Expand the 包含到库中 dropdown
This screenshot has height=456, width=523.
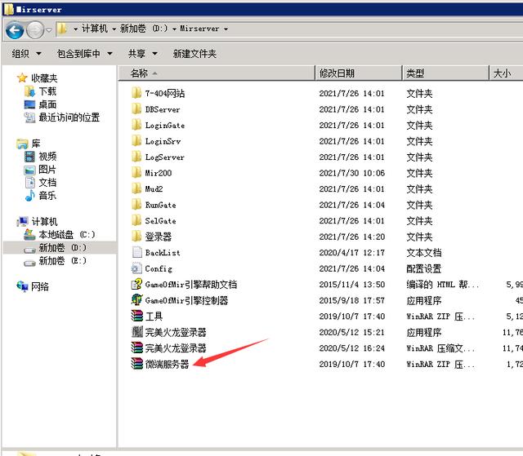point(84,54)
